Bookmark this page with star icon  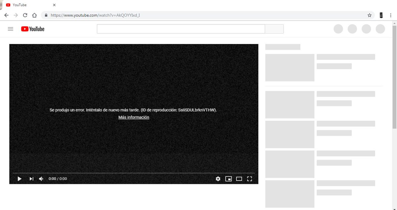[x=370, y=15]
